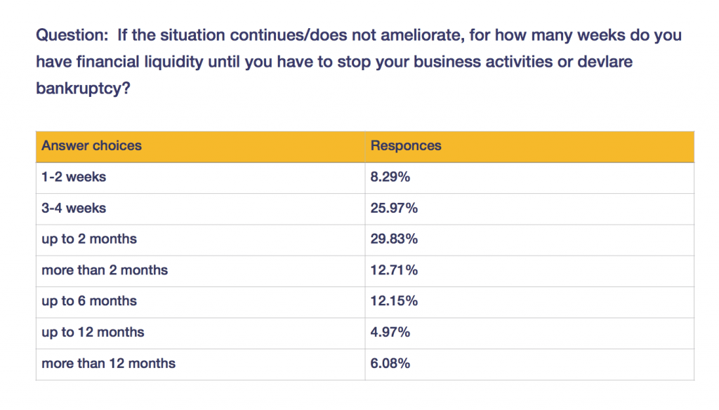
Task: Select the more than 2 months row
Action: pos(365,271)
